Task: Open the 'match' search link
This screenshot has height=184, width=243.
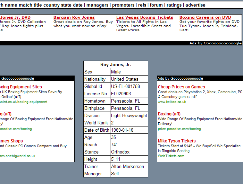Action: tap(25, 5)
